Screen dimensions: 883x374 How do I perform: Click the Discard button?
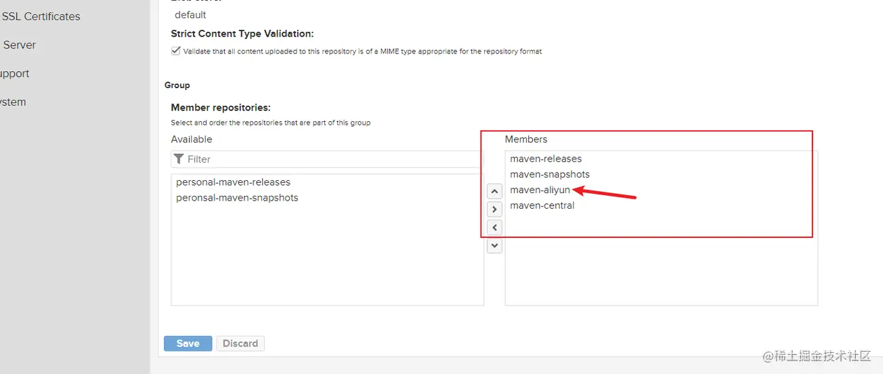coord(240,344)
